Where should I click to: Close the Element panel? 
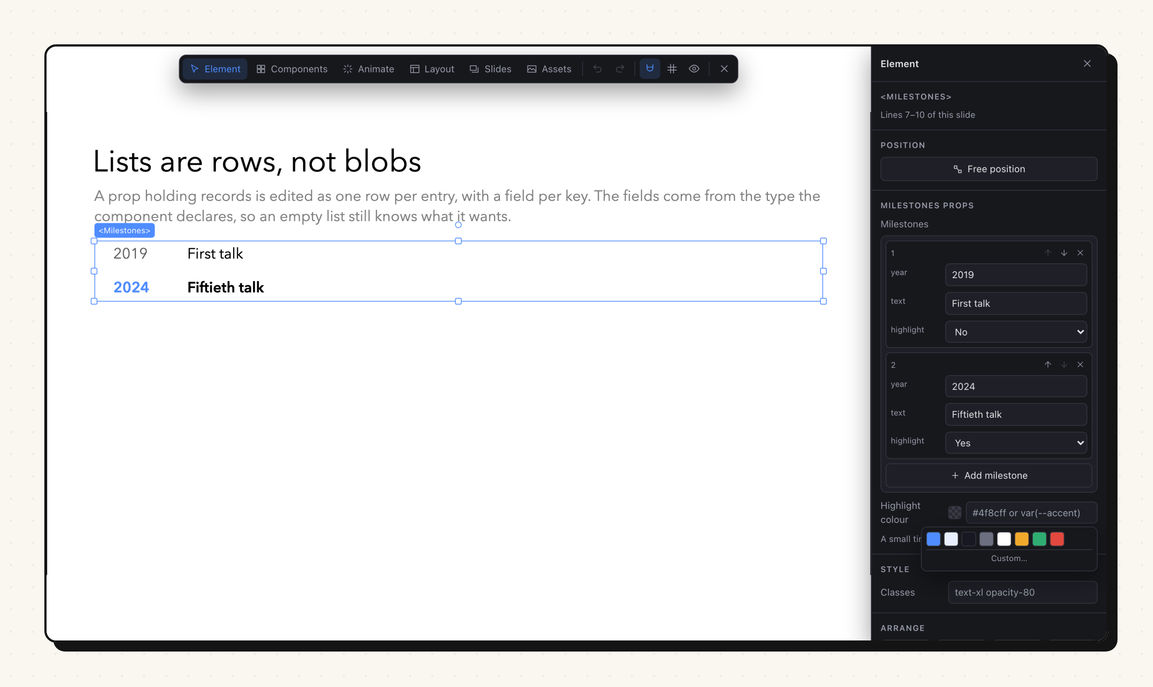[1087, 64]
